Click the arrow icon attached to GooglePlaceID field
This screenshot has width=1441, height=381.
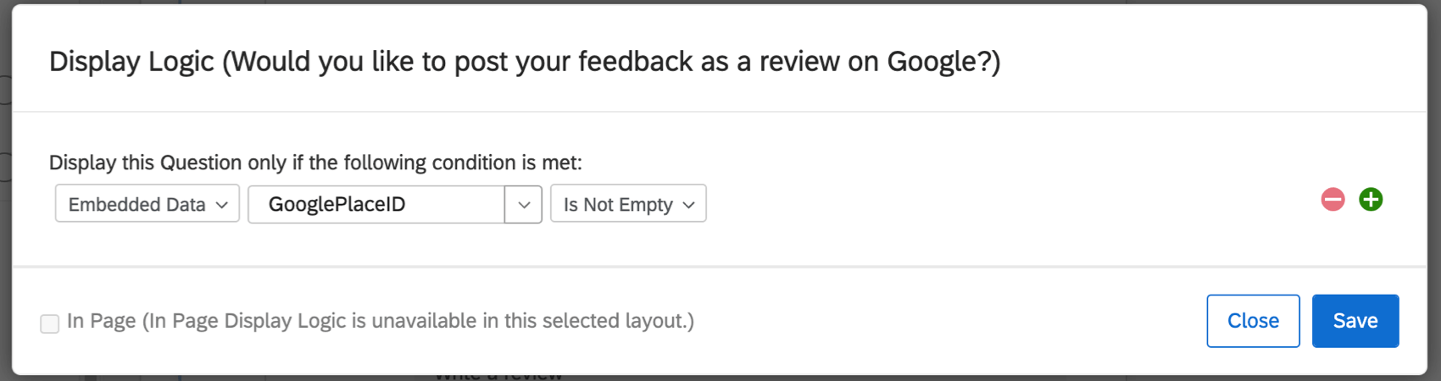[x=524, y=205]
